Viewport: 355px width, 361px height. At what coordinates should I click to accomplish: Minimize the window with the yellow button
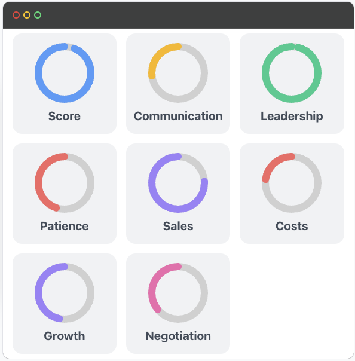[x=27, y=15]
